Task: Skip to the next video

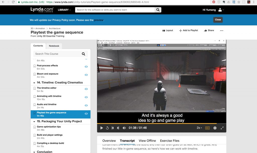Action: pyautogui.click(x=118, y=128)
